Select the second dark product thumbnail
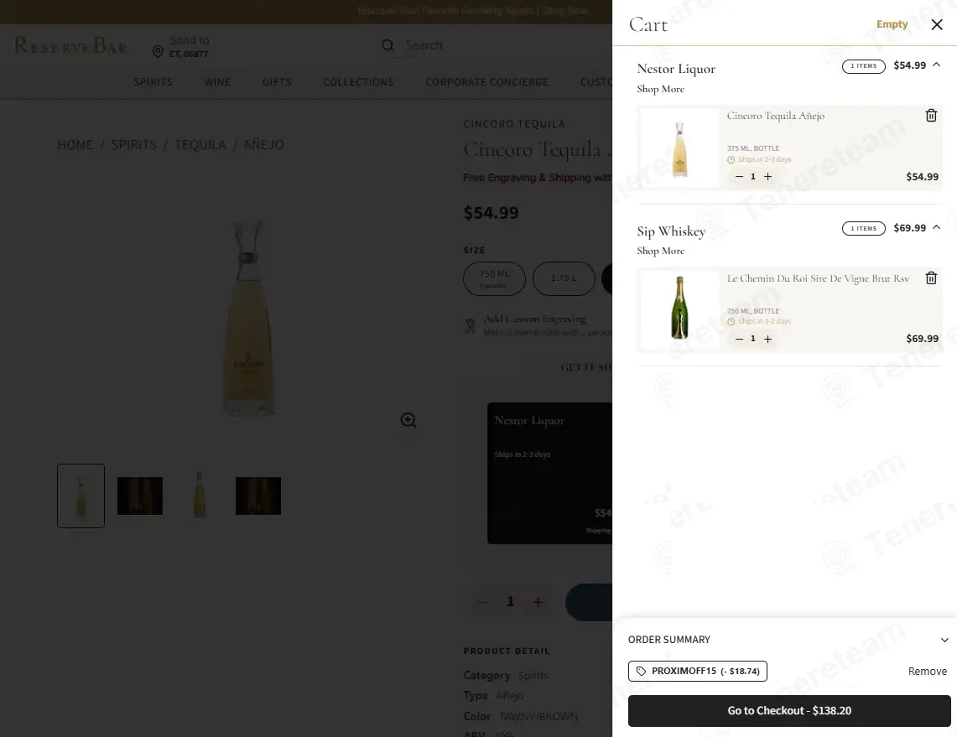Image resolution: width=957 pixels, height=737 pixels. [140, 496]
